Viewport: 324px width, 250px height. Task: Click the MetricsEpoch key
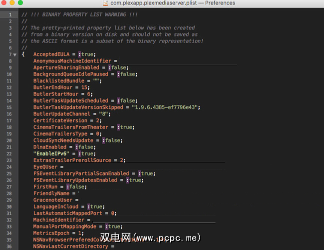click(51, 233)
